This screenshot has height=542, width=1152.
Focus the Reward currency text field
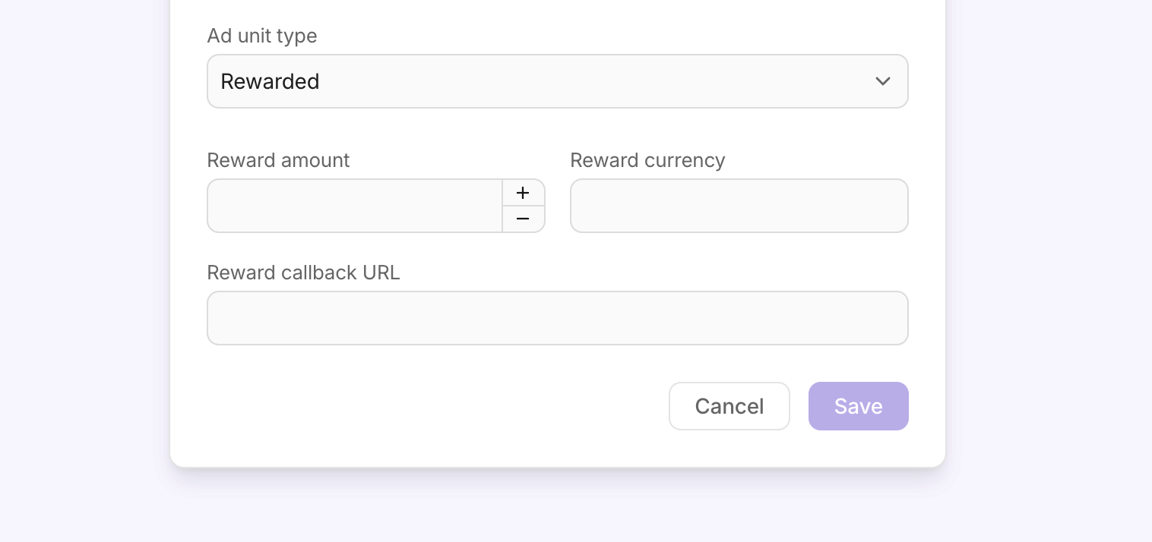(739, 206)
